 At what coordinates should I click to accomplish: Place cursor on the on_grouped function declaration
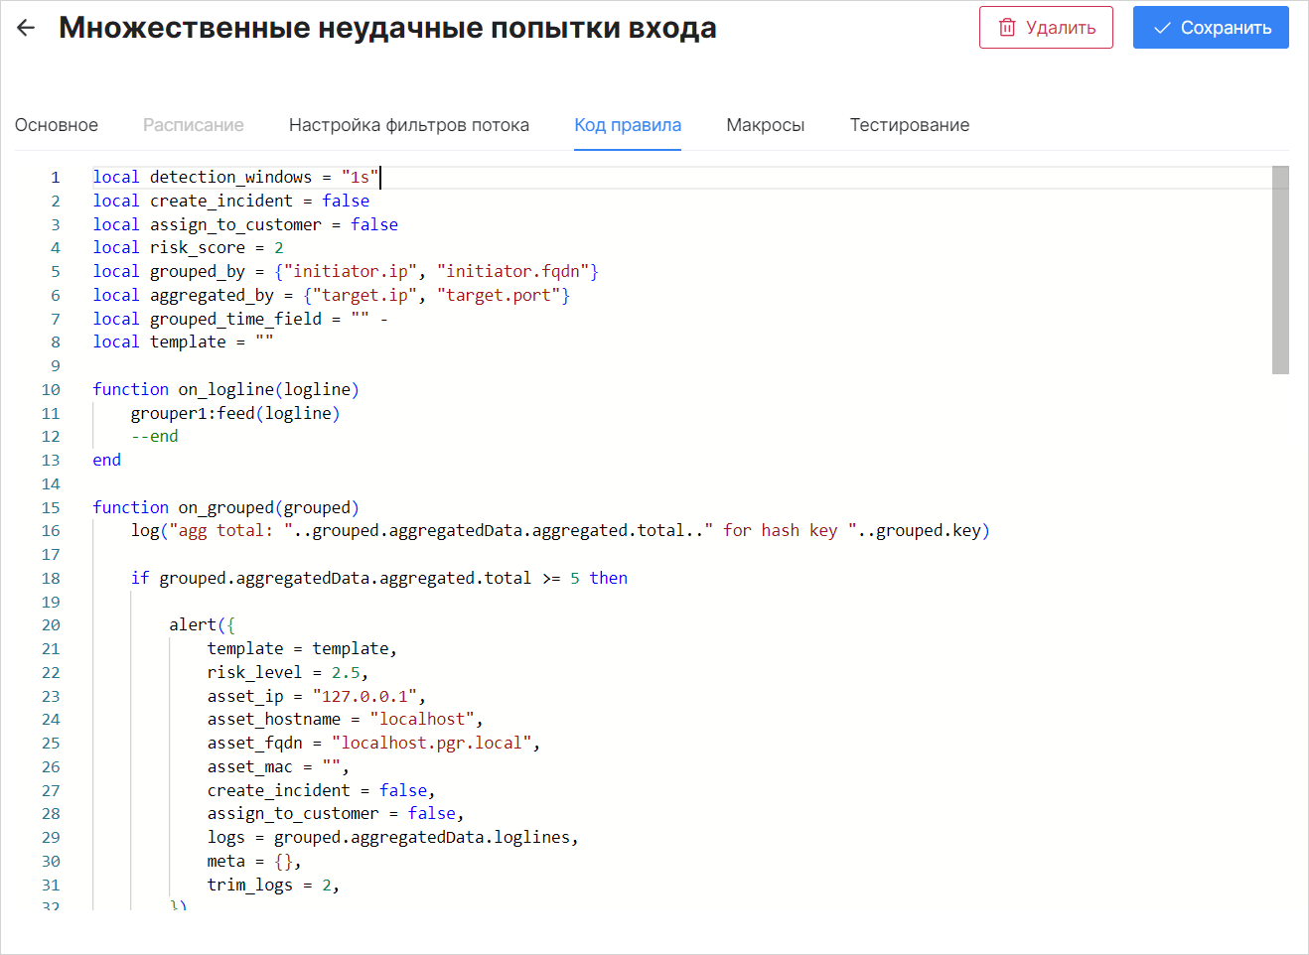(225, 508)
